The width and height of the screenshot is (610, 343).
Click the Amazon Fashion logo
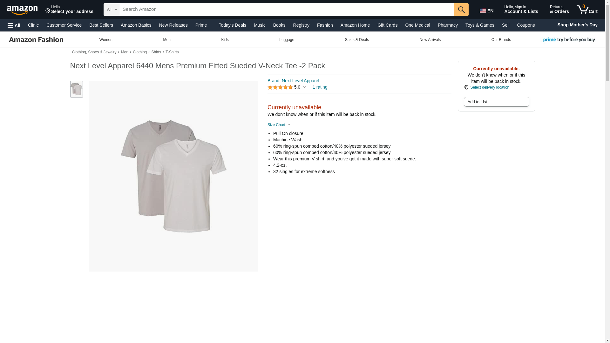[x=36, y=40]
